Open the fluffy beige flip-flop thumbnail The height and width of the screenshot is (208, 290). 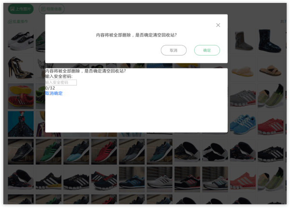[243, 69]
